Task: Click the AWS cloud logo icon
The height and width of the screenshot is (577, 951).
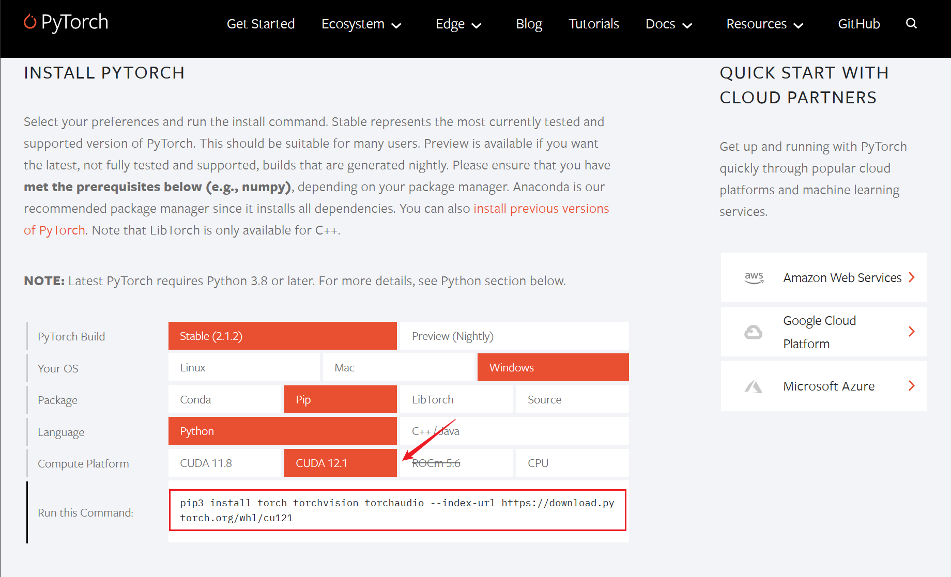Action: (754, 277)
